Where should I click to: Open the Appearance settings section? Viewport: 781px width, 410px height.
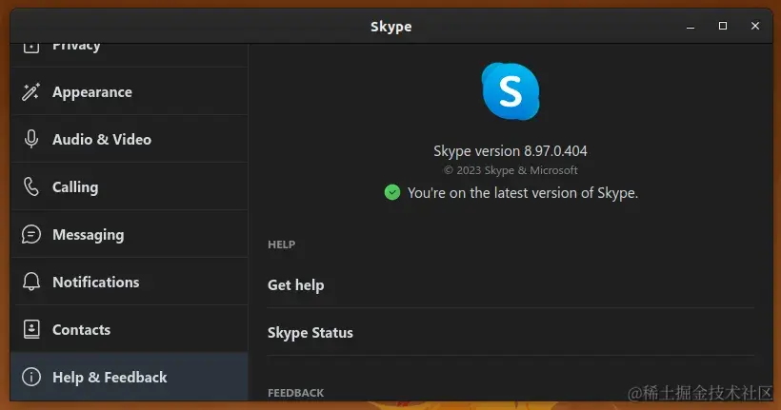point(92,92)
